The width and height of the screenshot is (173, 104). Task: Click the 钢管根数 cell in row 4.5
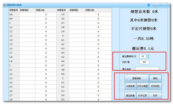click(x=77, y=57)
